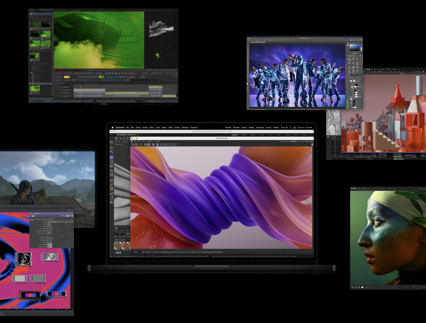Viewport: 426px width, 323px height.
Task: Click the A compare button in Picture Viewer
Action: [161, 145]
